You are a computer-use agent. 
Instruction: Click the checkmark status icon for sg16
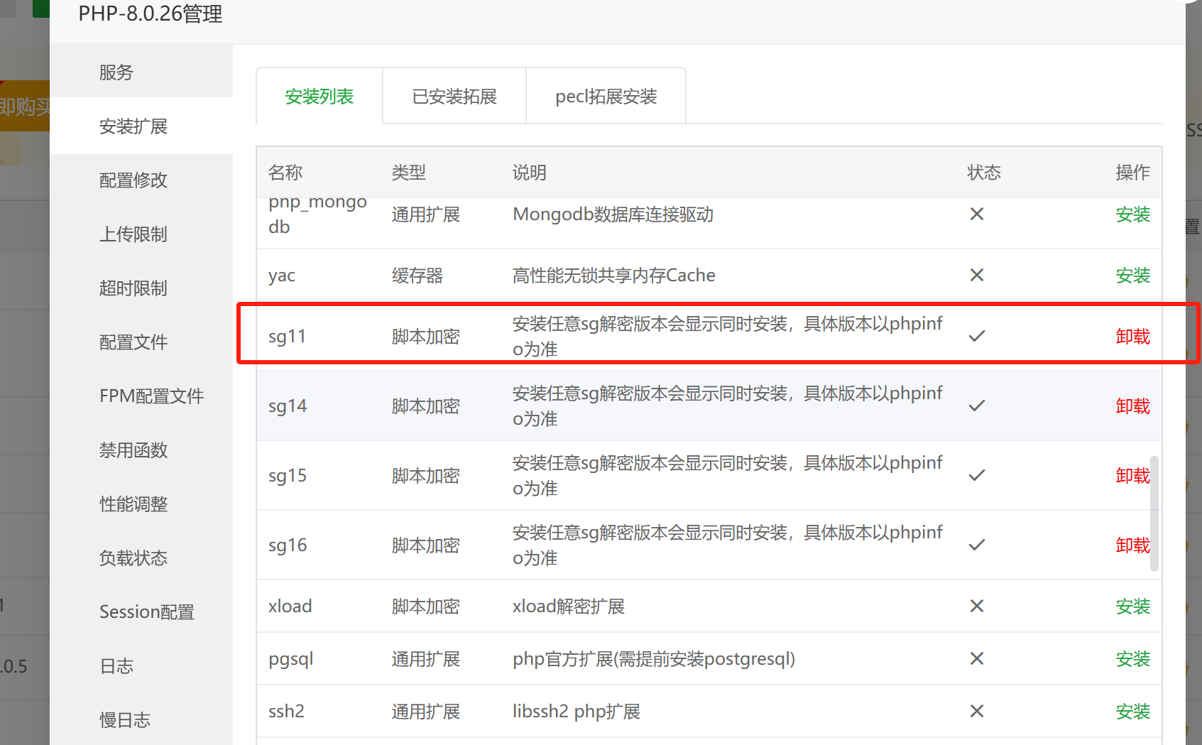click(977, 545)
